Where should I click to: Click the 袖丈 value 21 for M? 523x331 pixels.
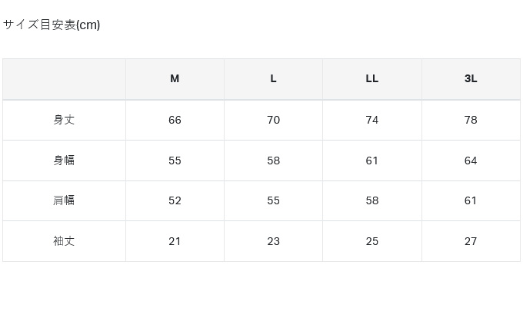point(175,241)
